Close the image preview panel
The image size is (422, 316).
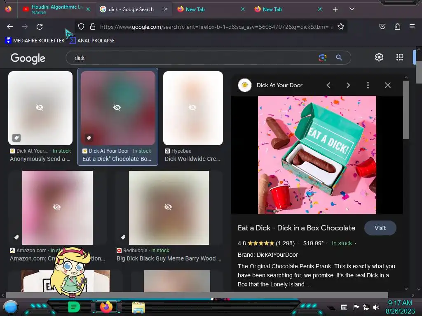click(387, 85)
